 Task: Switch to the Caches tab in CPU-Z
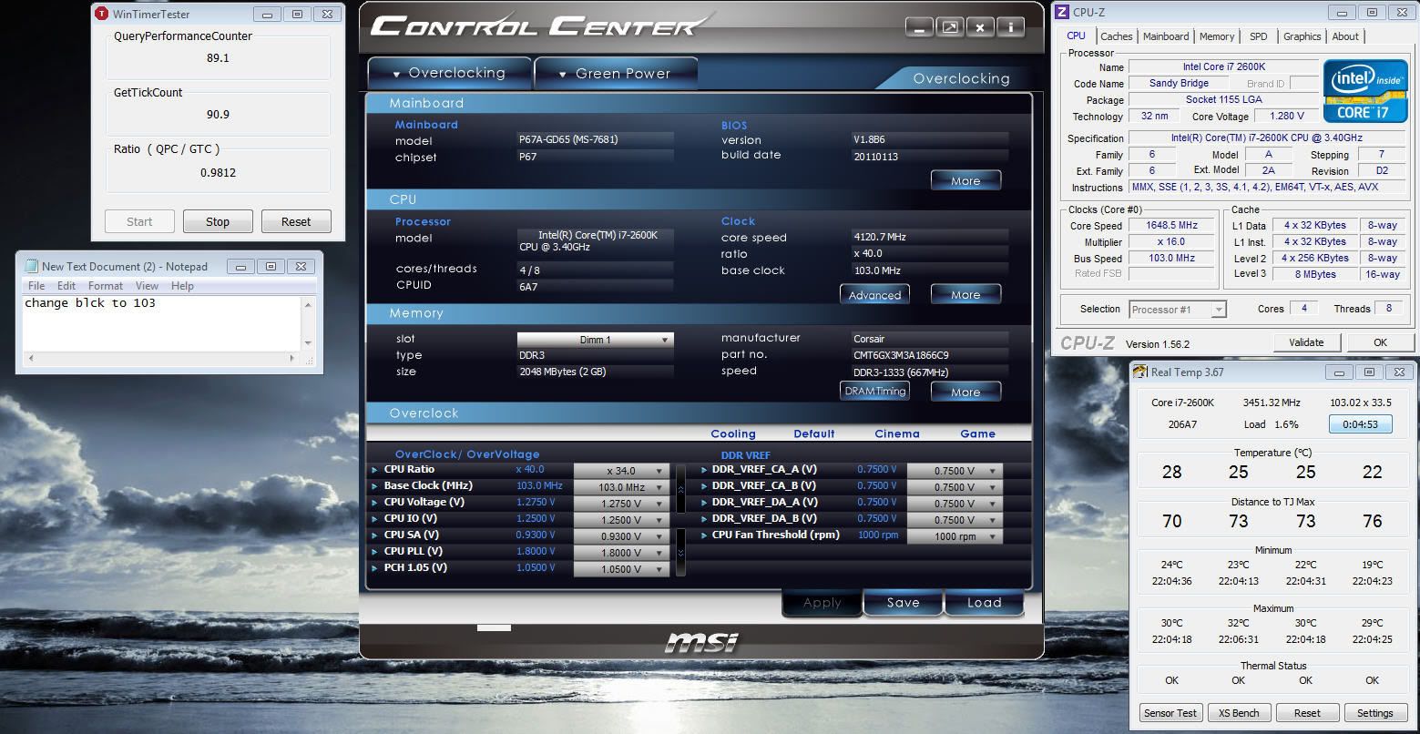click(1116, 36)
